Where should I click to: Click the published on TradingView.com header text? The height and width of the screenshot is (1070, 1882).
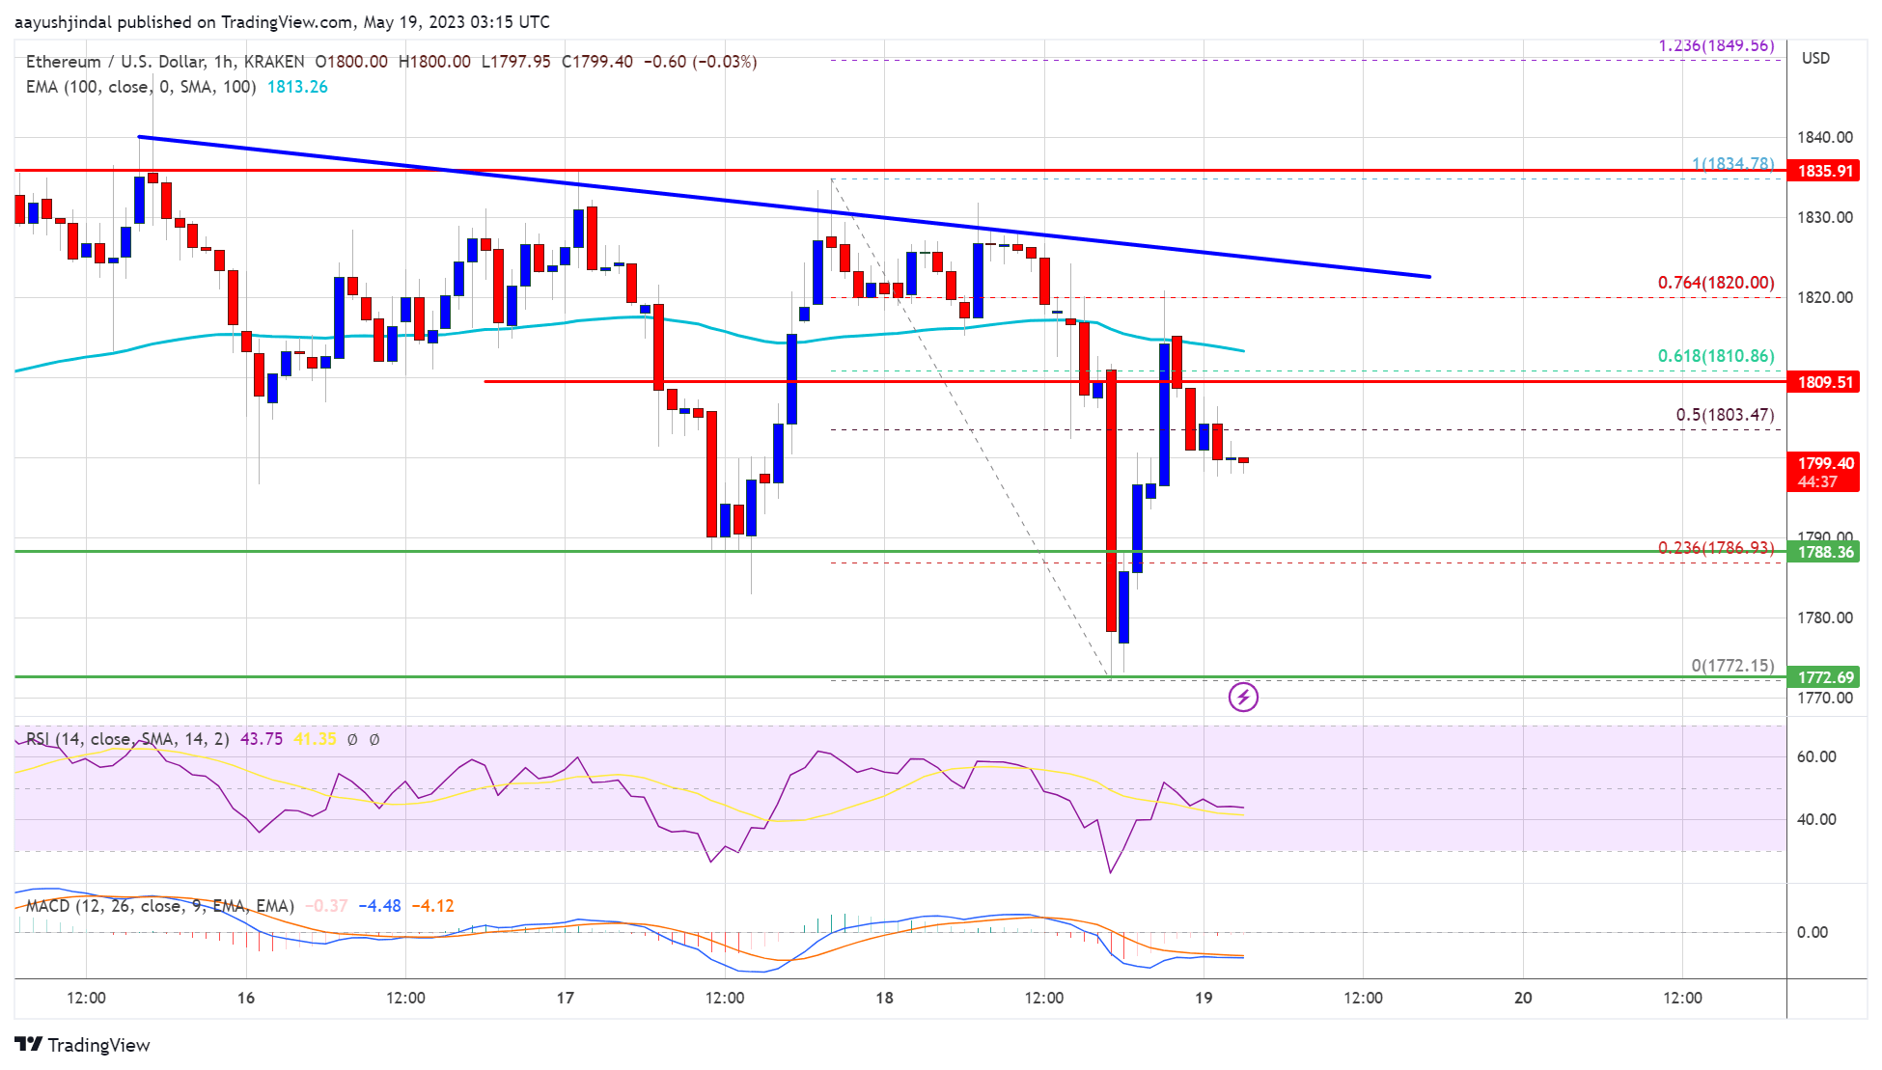[x=235, y=22]
